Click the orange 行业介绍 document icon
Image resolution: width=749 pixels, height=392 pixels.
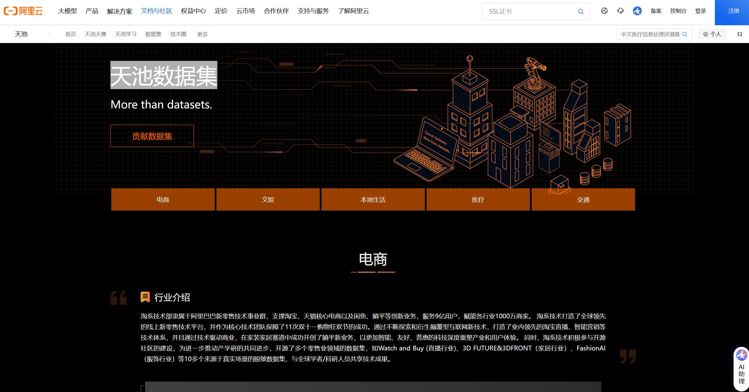coord(145,297)
